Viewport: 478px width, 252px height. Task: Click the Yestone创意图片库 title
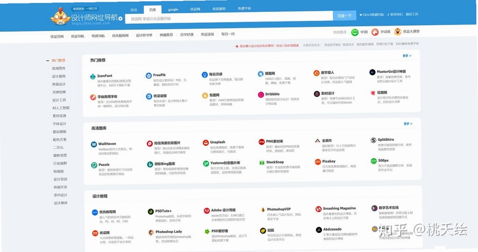[x=225, y=163]
